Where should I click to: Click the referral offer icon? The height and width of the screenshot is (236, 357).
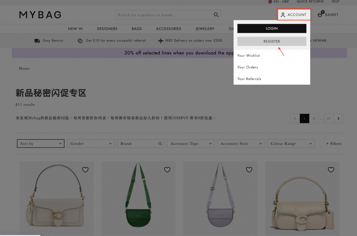(x=80, y=41)
